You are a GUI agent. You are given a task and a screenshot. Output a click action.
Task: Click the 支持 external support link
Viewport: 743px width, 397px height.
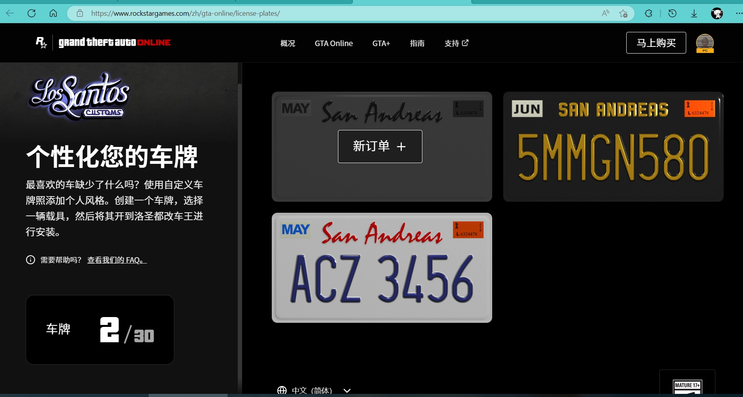(456, 43)
